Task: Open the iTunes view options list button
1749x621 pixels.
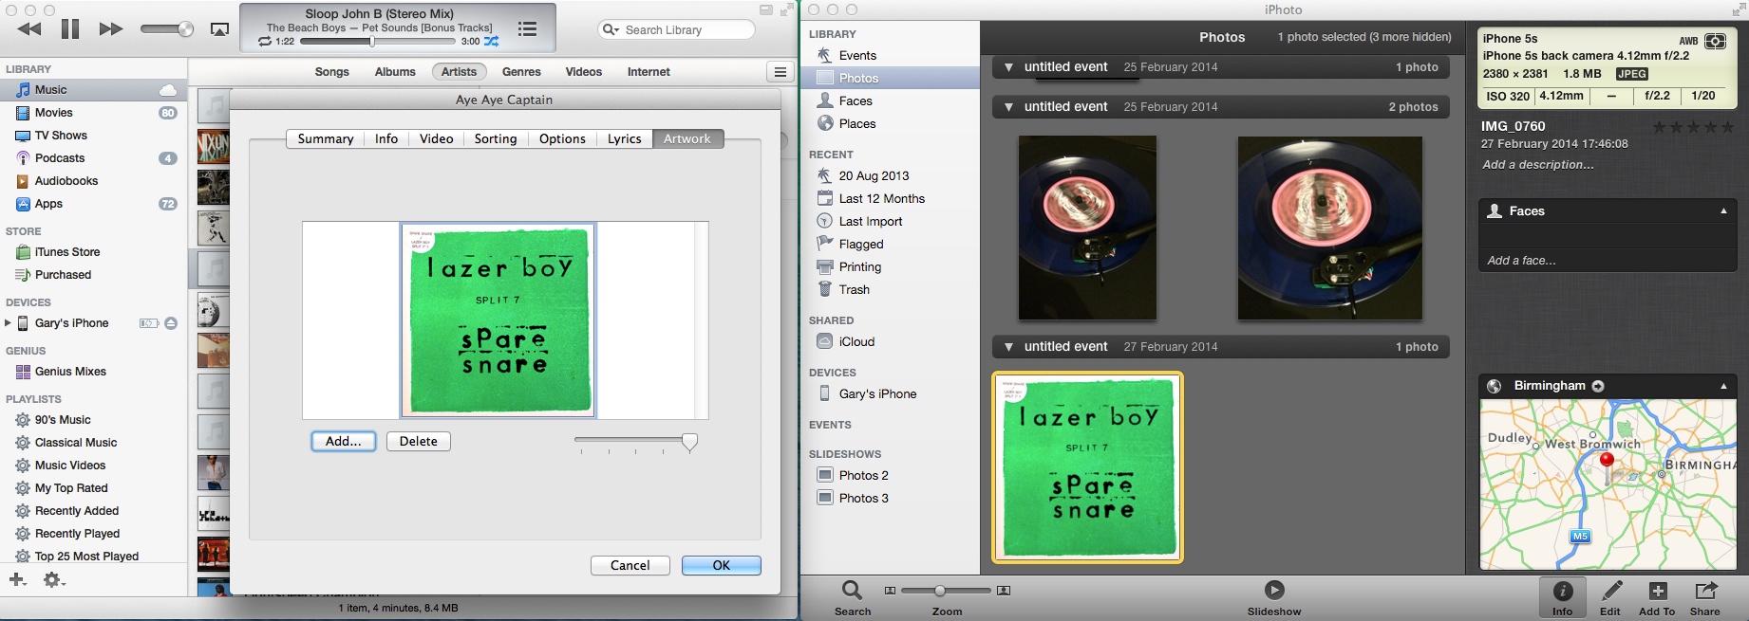Action: (x=780, y=72)
